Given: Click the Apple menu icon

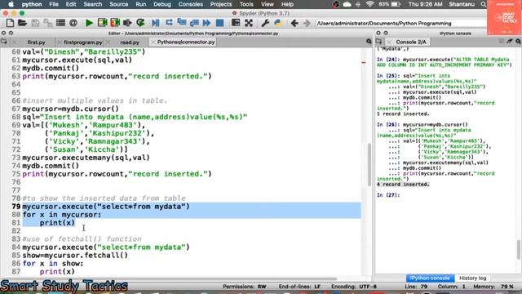Looking at the screenshot, I should click(x=11, y=4).
